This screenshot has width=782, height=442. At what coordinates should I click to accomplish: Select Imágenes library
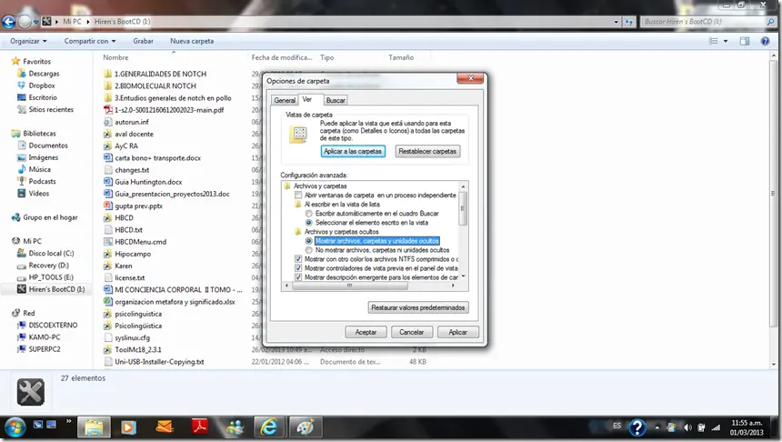point(43,157)
